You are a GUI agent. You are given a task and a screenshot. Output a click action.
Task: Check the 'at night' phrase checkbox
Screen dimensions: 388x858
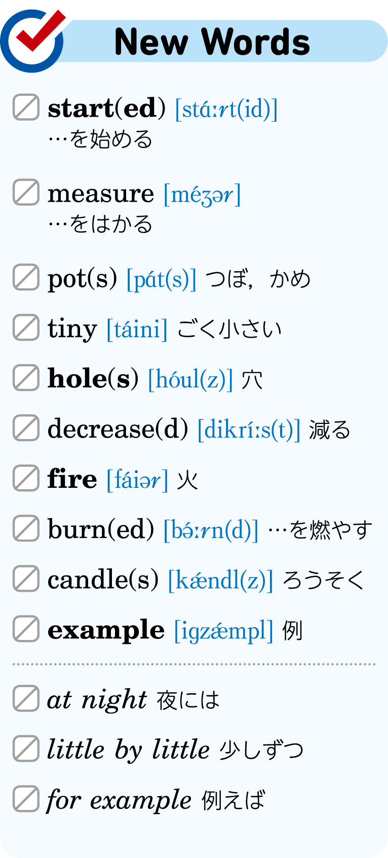click(x=26, y=698)
